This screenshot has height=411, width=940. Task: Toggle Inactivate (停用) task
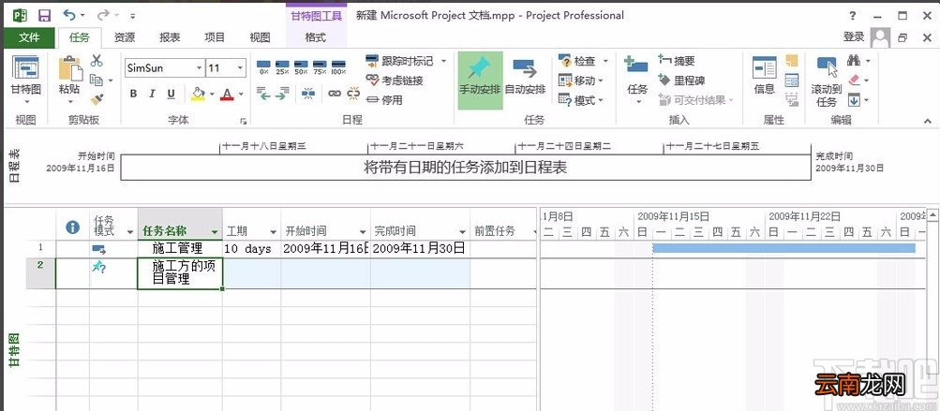point(384,100)
